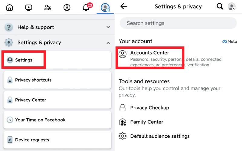
Task: Expand the Help & support section
Action: coord(57,27)
